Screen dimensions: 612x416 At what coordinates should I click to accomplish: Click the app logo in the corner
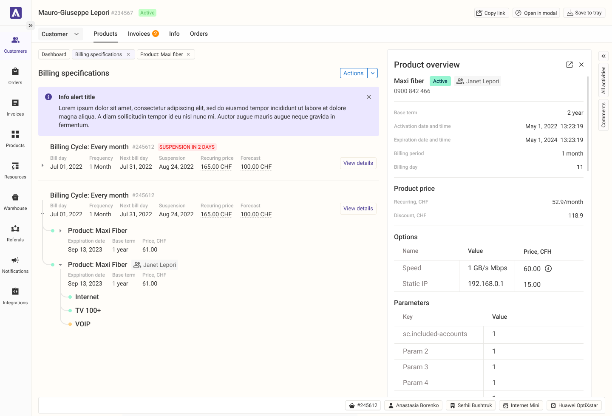pyautogui.click(x=16, y=13)
